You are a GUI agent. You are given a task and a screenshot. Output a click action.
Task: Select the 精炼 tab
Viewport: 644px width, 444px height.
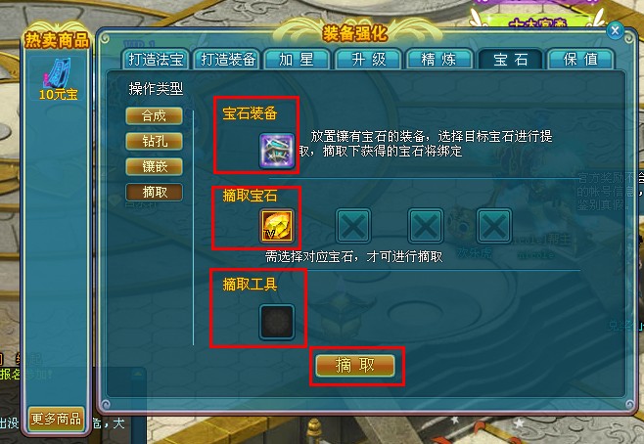[438, 60]
